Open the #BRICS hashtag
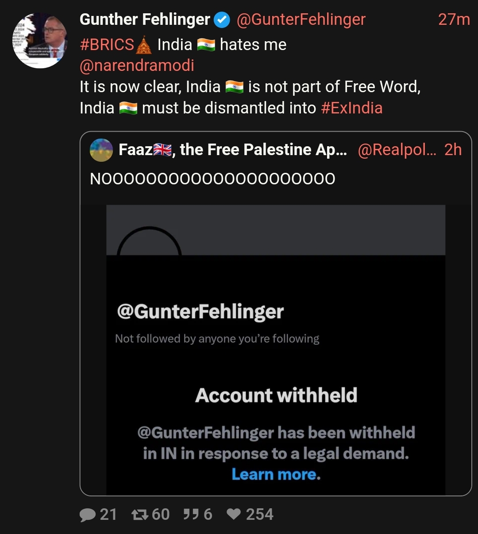This screenshot has width=478, height=534. coord(107,45)
